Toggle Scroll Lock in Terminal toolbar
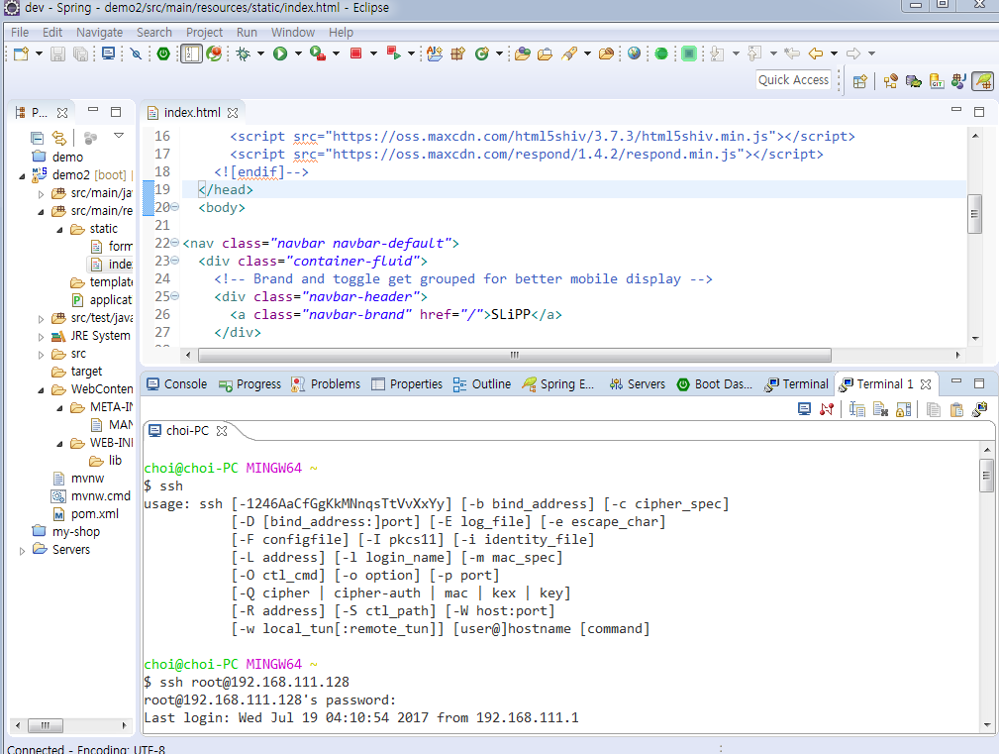Viewport: 999px width, 754px height. (903, 409)
